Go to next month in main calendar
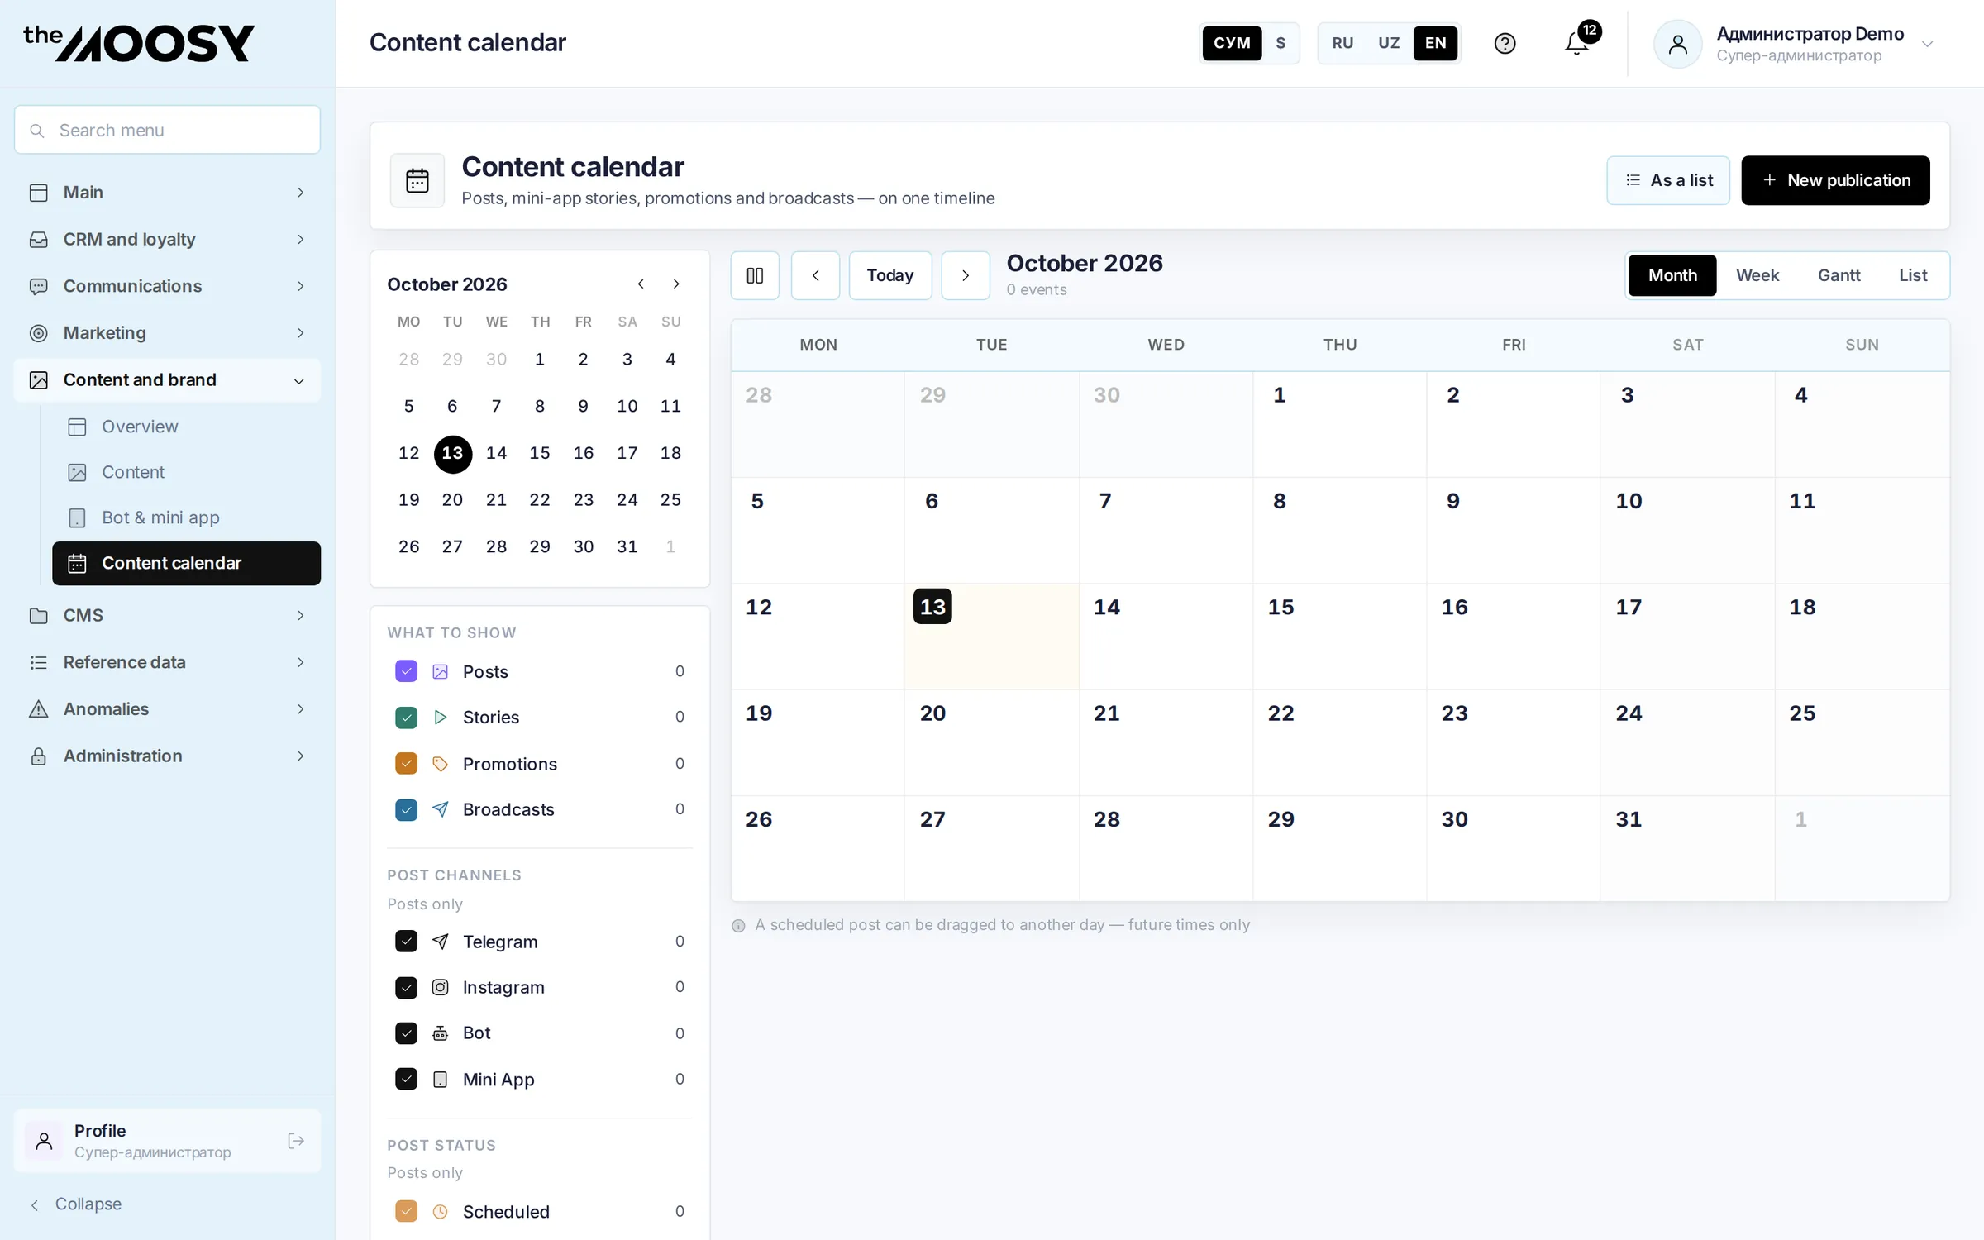This screenshot has height=1240, width=1984. click(966, 275)
